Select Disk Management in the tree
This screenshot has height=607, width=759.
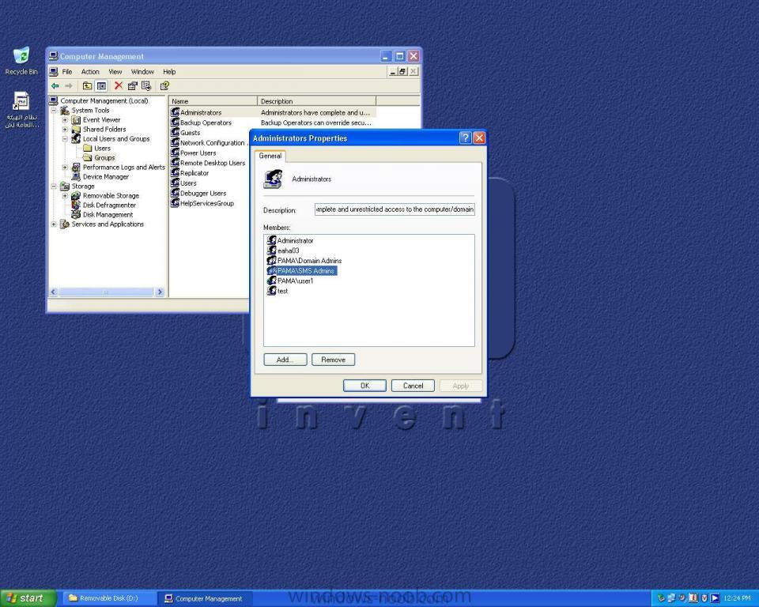(x=108, y=214)
